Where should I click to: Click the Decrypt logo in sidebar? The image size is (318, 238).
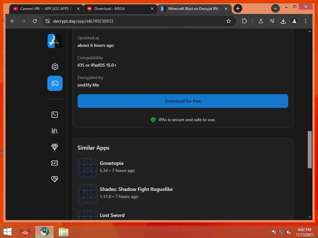[55, 41]
